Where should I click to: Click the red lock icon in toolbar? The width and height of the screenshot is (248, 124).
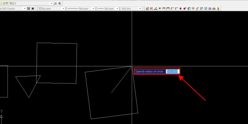(x=180, y=9)
